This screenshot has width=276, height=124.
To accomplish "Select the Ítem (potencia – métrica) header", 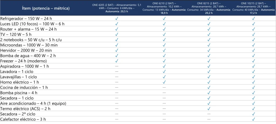I will tap(46, 8).
